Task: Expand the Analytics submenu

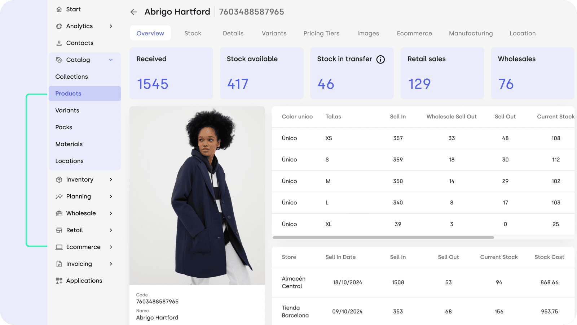Action: 111,26
